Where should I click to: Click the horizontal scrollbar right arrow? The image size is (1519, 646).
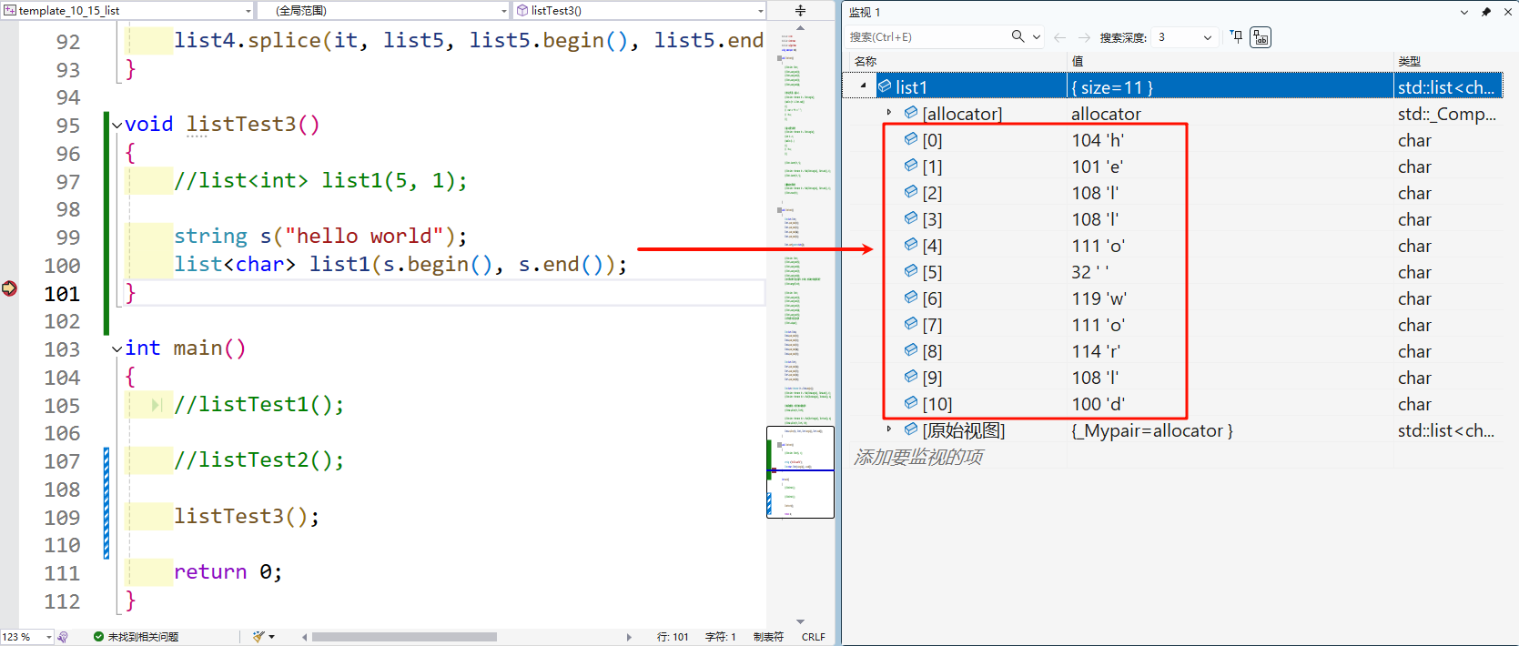pyautogui.click(x=629, y=637)
